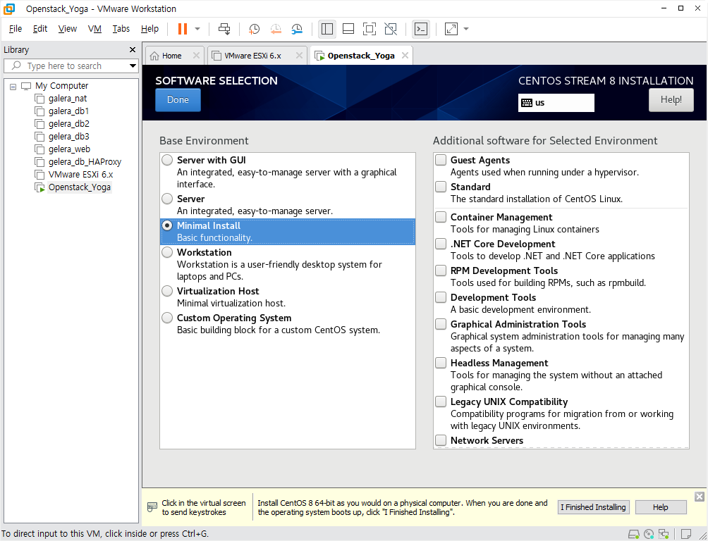Viewport: 708px width, 541px height.
Task: Close the Openstack_Yoga tab
Action: tap(405, 55)
